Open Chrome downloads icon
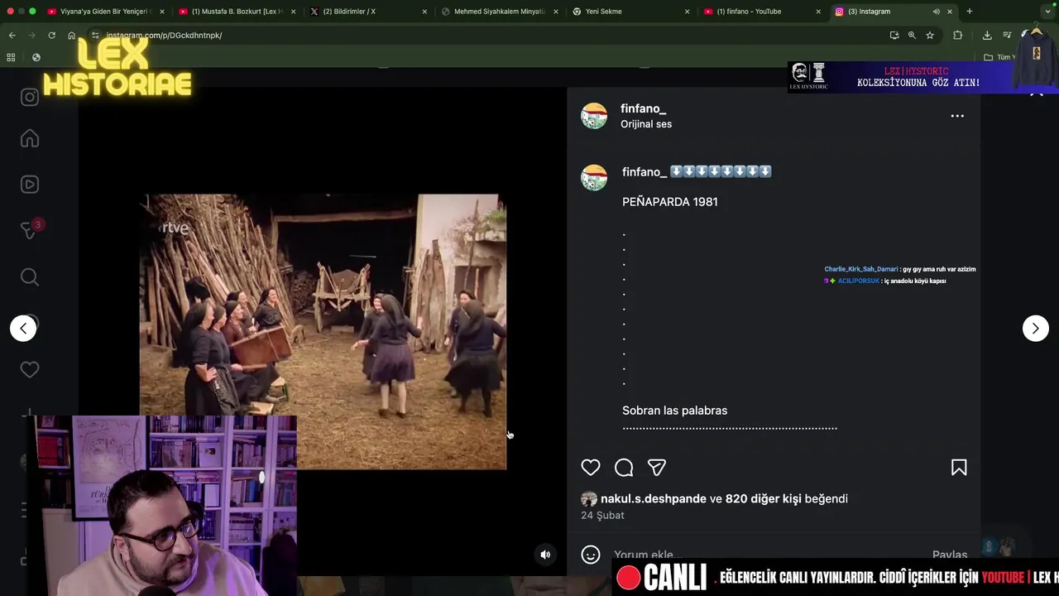The image size is (1059, 596). [x=987, y=36]
